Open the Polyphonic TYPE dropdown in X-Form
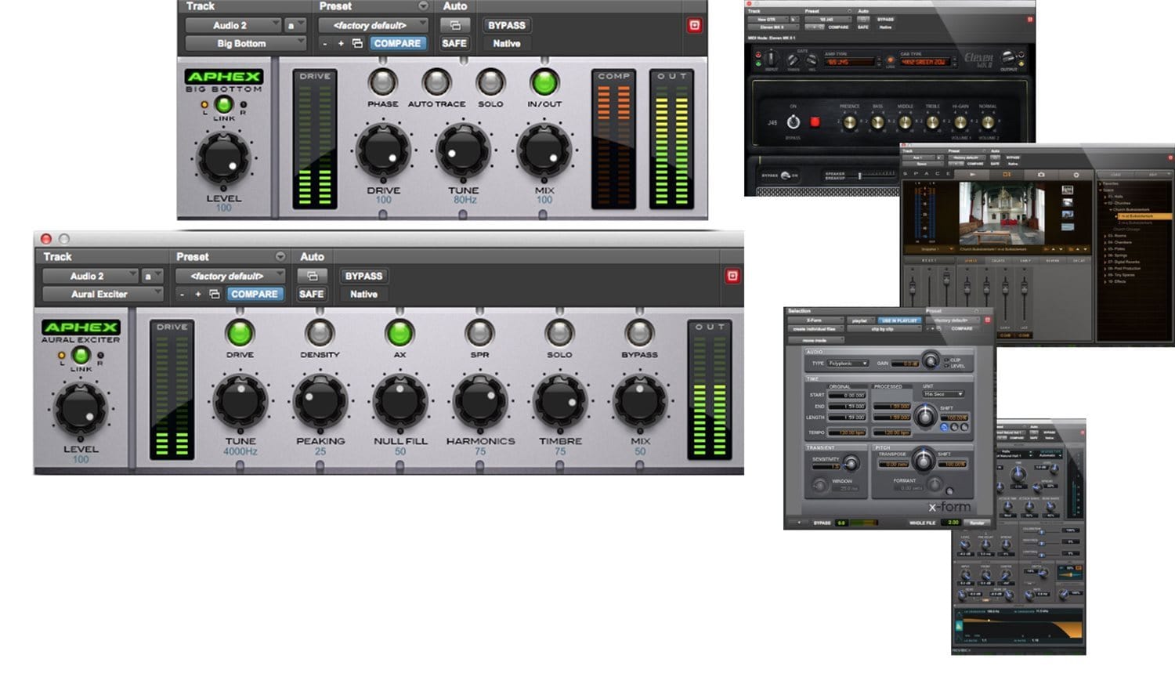The width and height of the screenshot is (1175, 684). coord(847,362)
